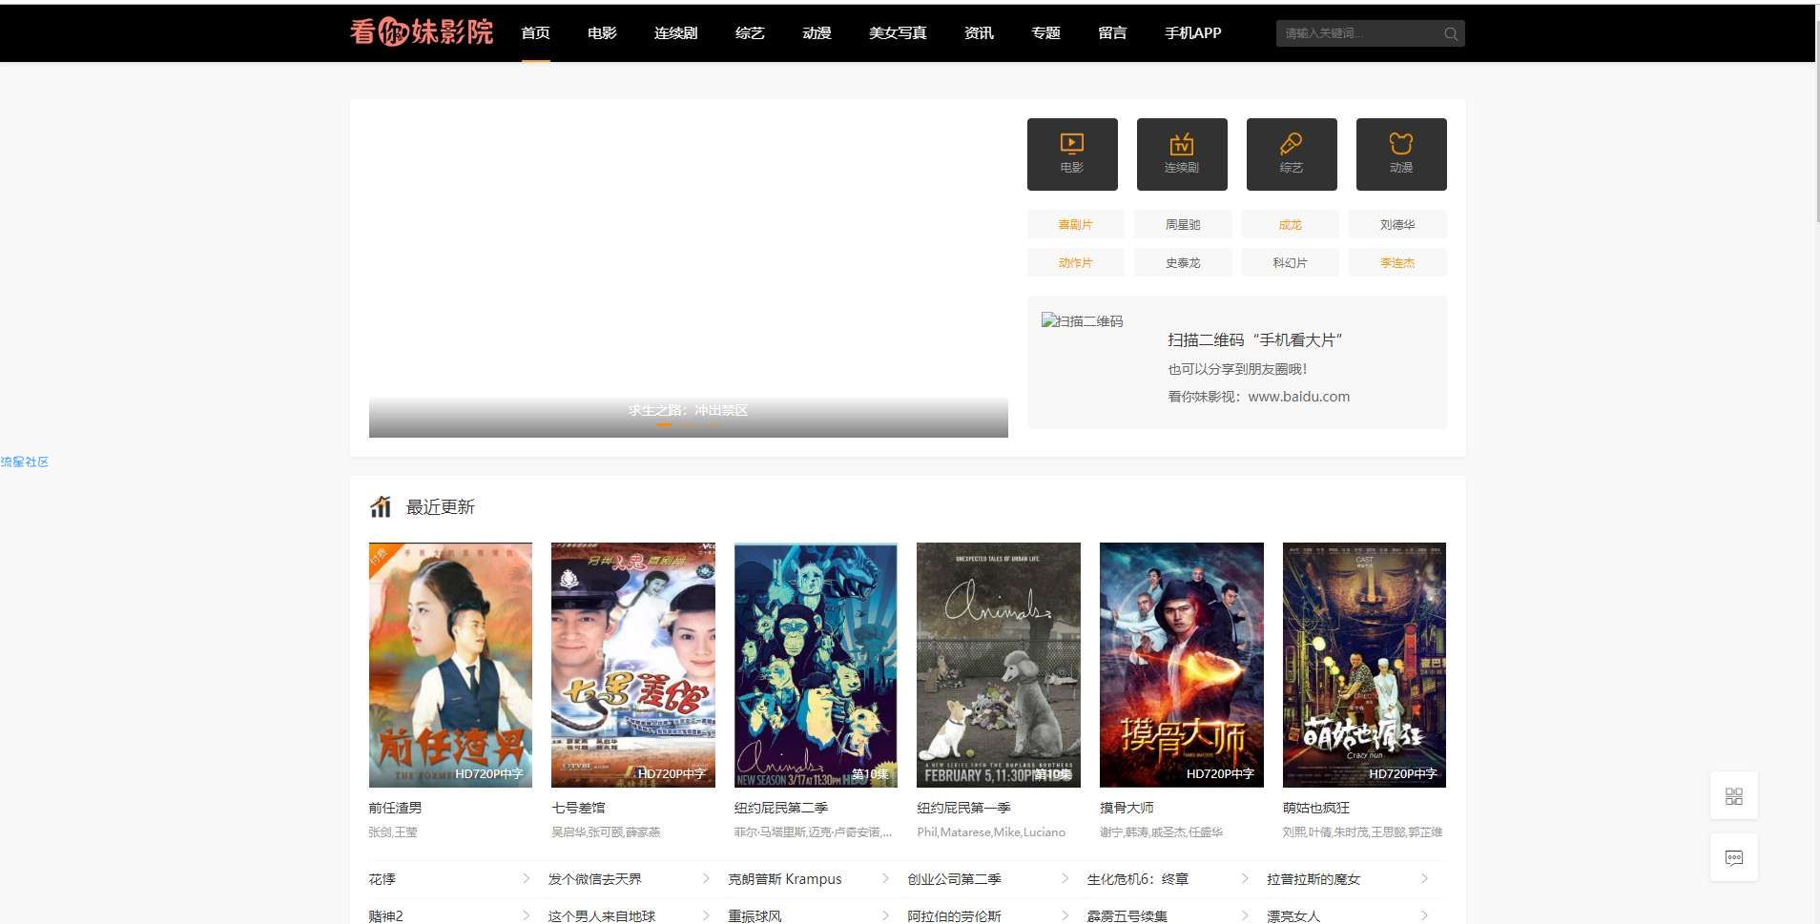Viewport: 1820px width, 924px height.
Task: Click the search magnifier icon
Action: point(1450,33)
